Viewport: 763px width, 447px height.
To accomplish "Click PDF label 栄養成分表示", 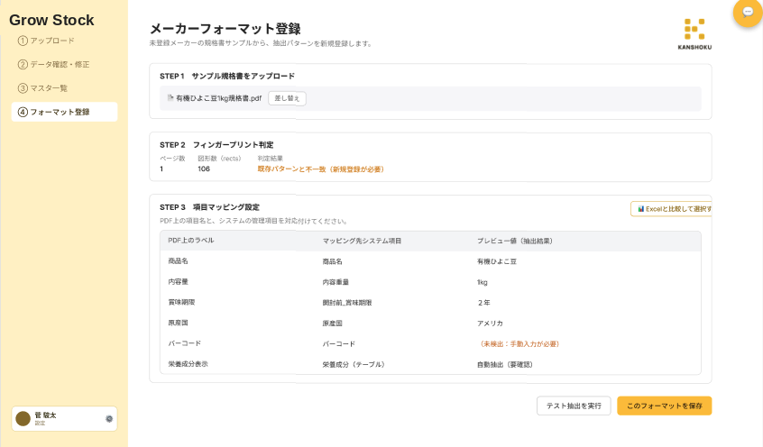I will coord(188,364).
